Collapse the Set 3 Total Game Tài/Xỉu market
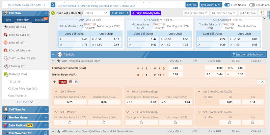Viewport: 270px width, 135px height. pos(199,112)
